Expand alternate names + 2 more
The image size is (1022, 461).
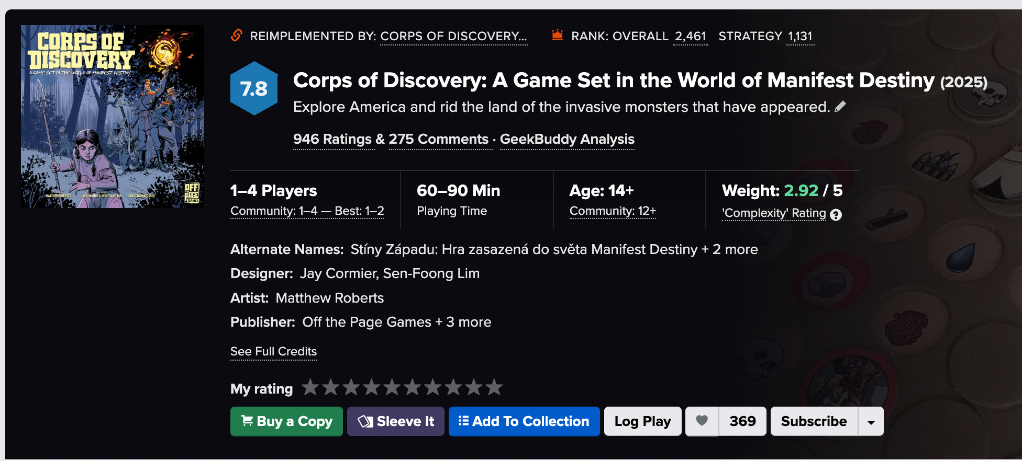[x=730, y=249]
